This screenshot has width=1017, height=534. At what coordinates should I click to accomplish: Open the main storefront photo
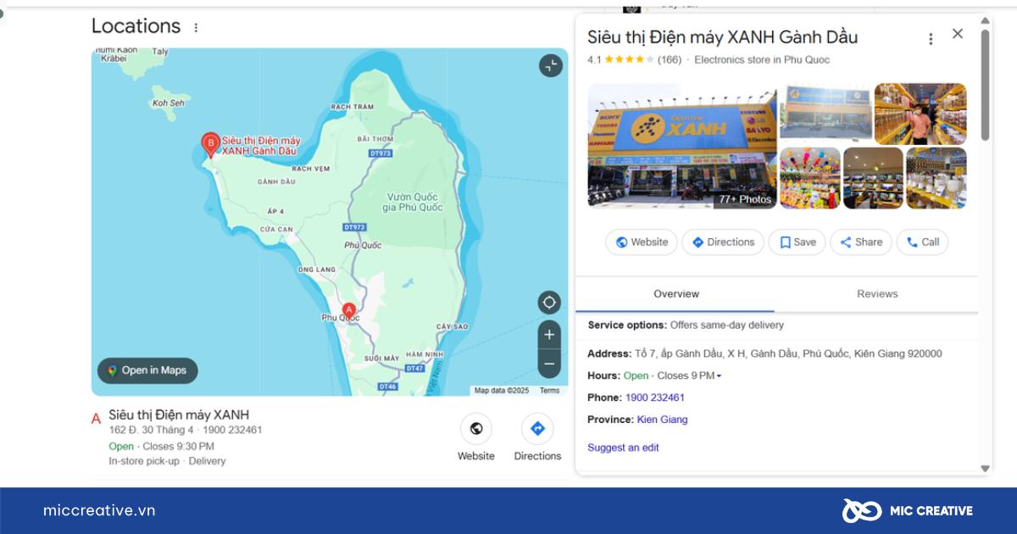(x=681, y=145)
